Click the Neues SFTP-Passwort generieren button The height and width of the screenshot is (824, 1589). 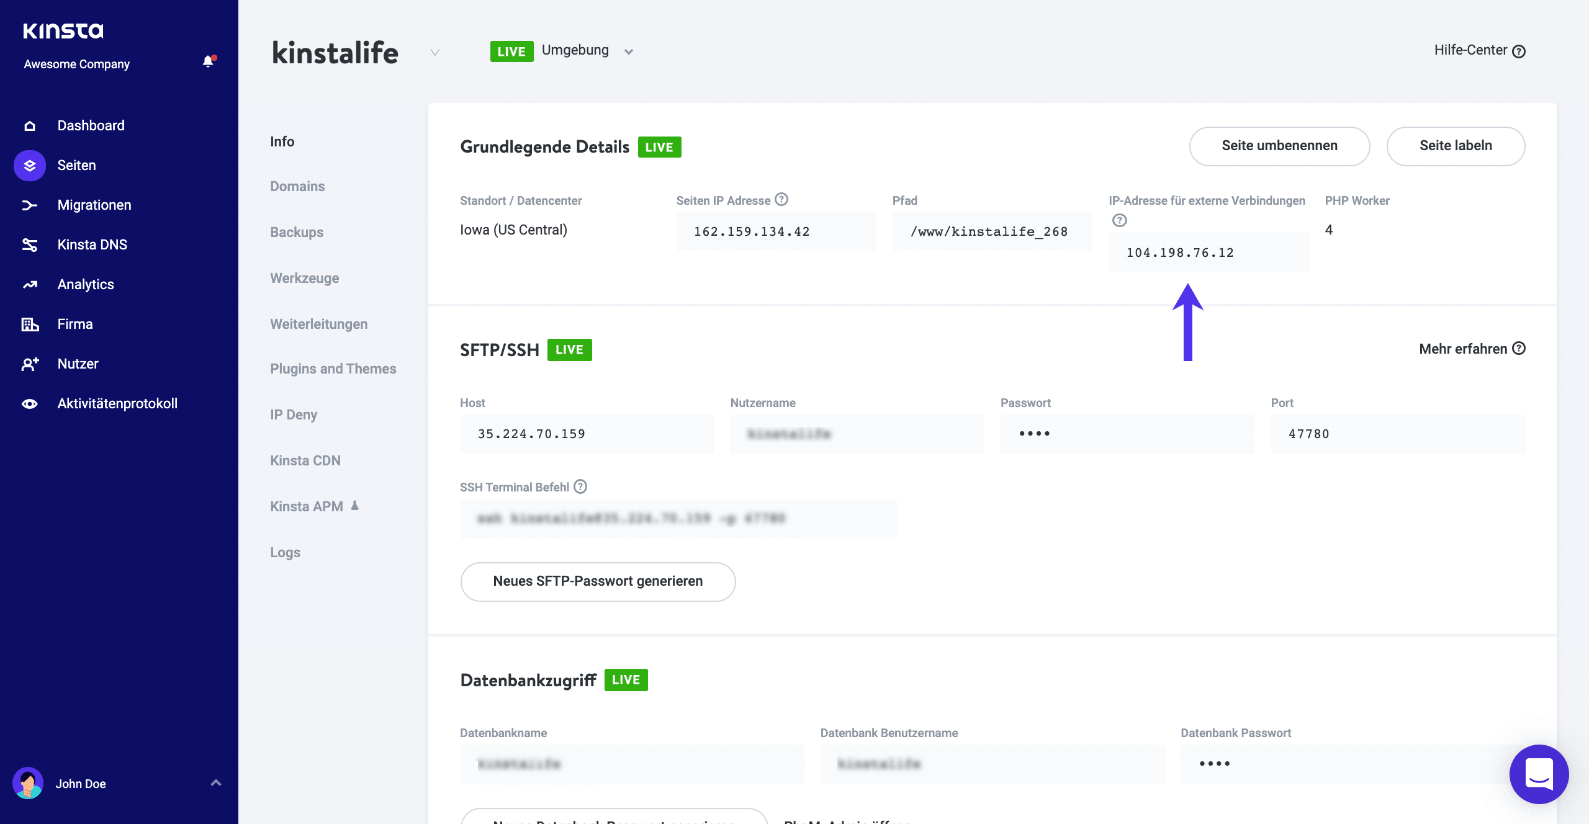tap(597, 581)
